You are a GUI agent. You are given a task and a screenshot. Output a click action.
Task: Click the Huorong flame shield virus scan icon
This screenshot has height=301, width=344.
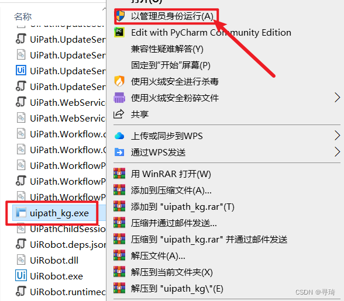tap(119, 81)
